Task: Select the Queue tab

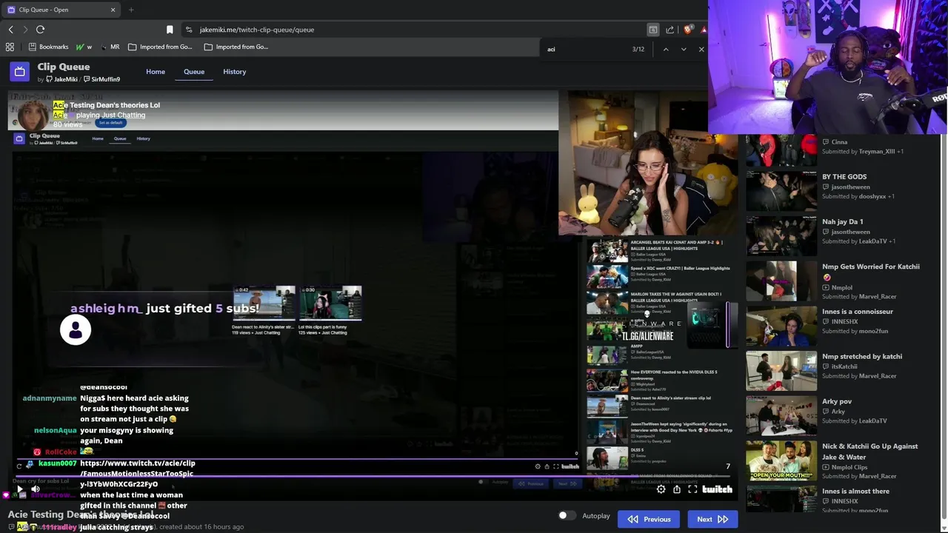Action: [x=194, y=72]
